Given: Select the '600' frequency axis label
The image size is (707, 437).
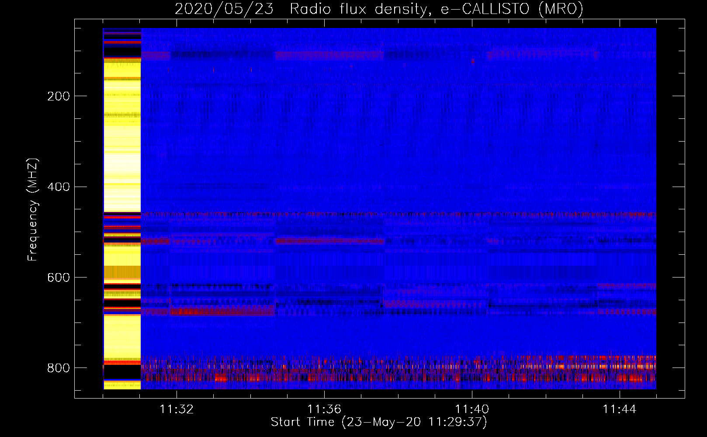Looking at the screenshot, I should (58, 278).
